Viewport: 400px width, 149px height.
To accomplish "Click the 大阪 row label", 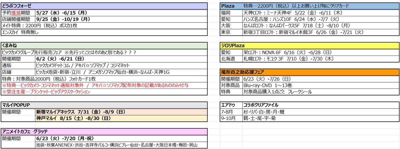I will [x=231, y=26].
